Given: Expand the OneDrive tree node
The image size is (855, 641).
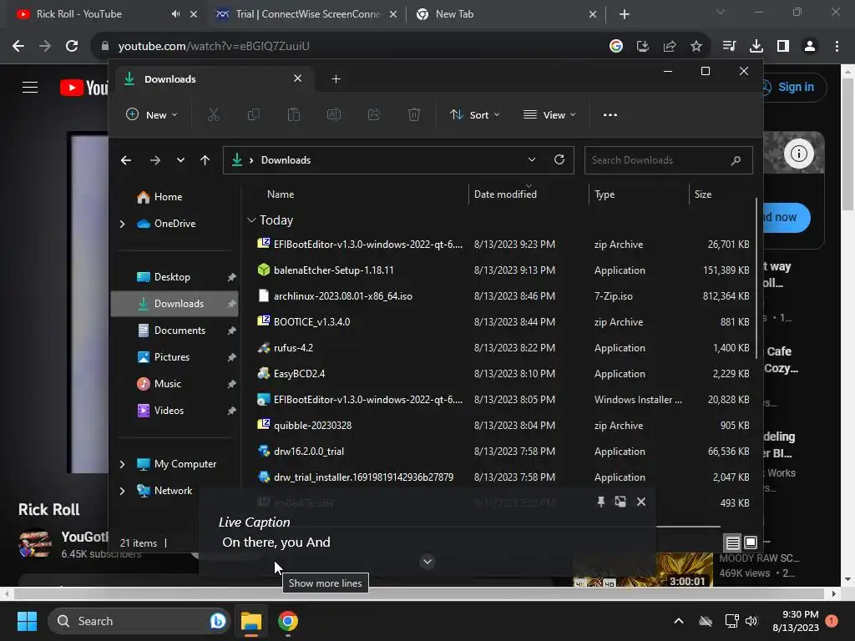Looking at the screenshot, I should [x=122, y=224].
